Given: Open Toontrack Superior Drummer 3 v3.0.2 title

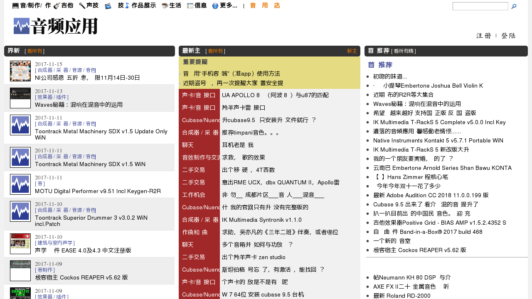Looking at the screenshot, I should 91,221.
